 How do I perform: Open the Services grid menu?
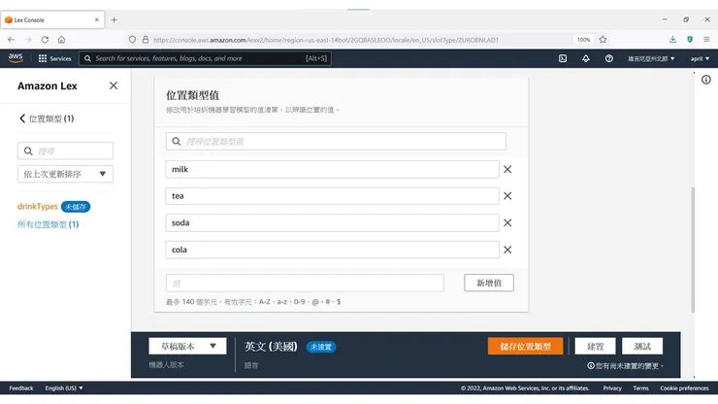click(54, 58)
